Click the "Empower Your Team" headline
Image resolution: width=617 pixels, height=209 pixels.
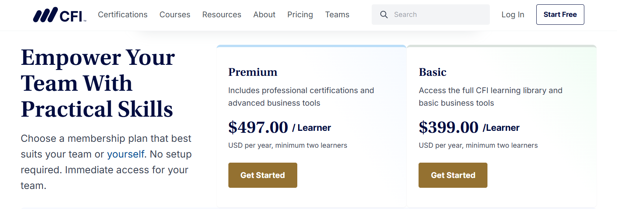97,83
